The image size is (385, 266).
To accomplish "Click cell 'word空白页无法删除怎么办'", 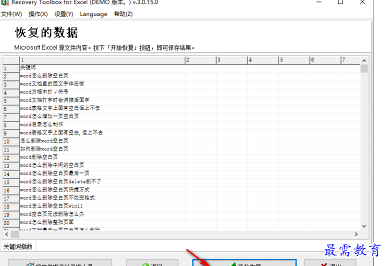I will [102, 214].
